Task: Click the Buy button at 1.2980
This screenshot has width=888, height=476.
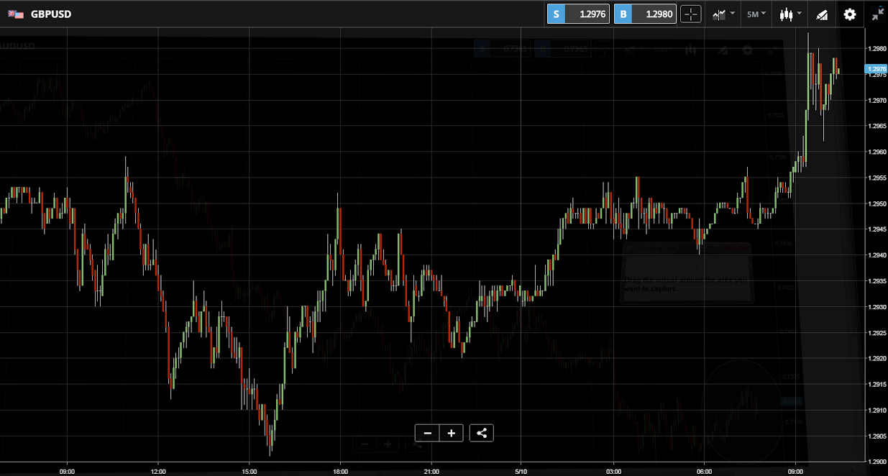Action: click(x=645, y=14)
